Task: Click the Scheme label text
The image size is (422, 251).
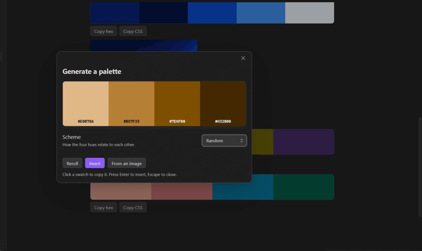Action: coord(72,137)
